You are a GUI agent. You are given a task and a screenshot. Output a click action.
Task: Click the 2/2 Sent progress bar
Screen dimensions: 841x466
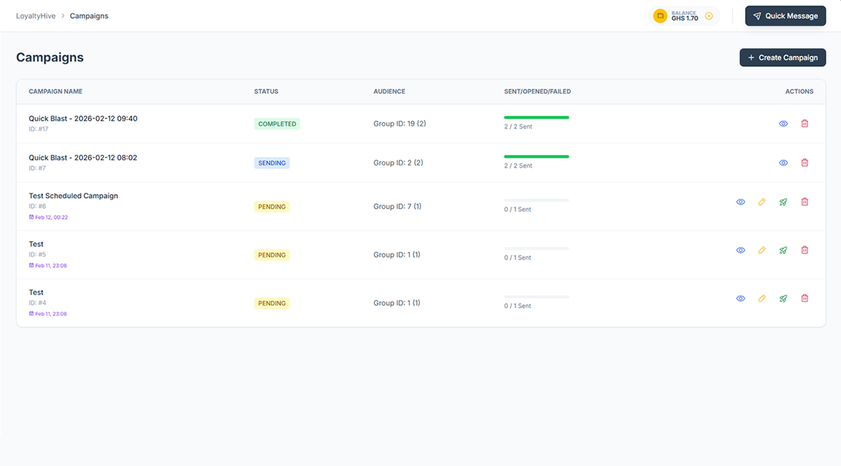click(536, 116)
